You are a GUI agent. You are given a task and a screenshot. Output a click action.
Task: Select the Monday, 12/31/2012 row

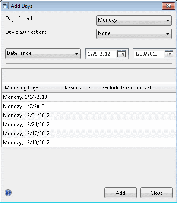pos(88,115)
